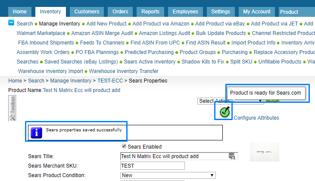Click the Sears.com logo thumbnail
The image size is (315, 181).
265,152
